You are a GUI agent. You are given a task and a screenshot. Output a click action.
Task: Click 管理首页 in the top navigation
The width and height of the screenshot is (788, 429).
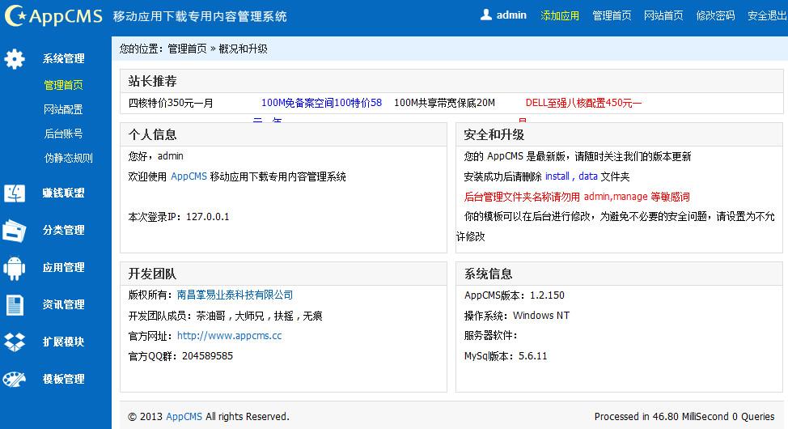[x=612, y=15]
